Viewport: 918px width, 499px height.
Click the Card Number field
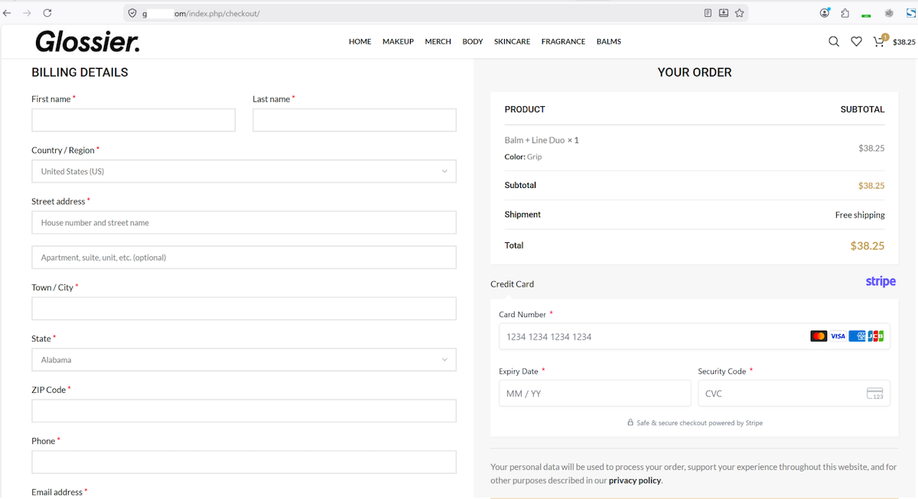(694, 336)
